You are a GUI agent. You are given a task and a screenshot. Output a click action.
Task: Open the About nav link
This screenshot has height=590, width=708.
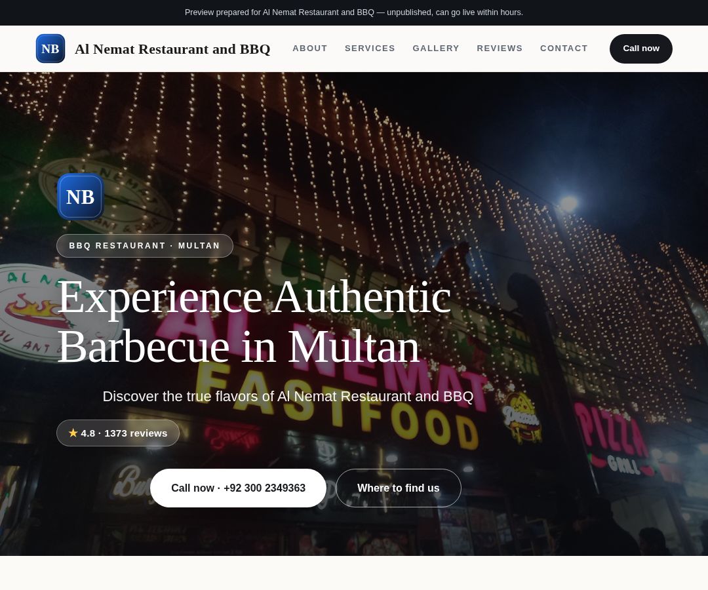coord(309,49)
